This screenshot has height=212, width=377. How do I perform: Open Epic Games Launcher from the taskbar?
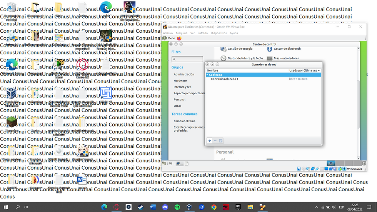pos(238,207)
